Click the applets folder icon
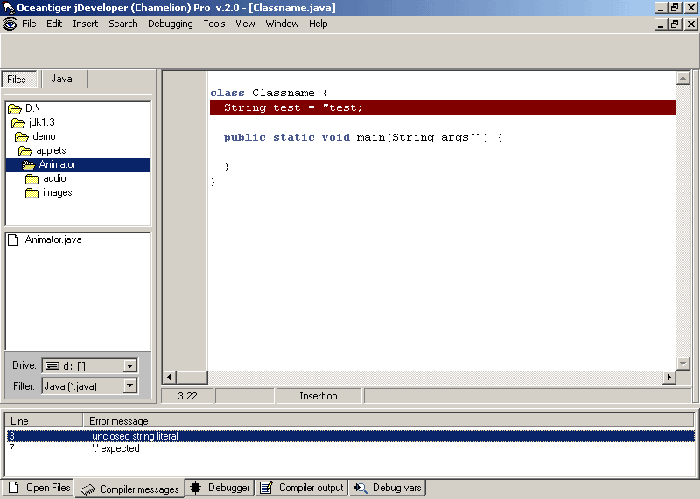 point(25,150)
